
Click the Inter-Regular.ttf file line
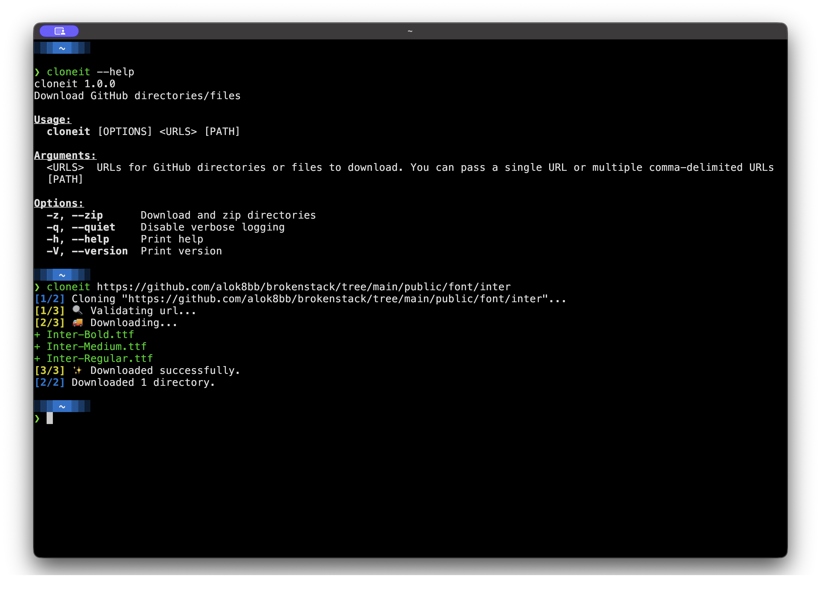[99, 359]
